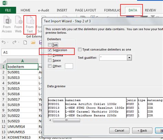Click the Open folder icon
Screen dimensions: 163x140
(33, 43)
